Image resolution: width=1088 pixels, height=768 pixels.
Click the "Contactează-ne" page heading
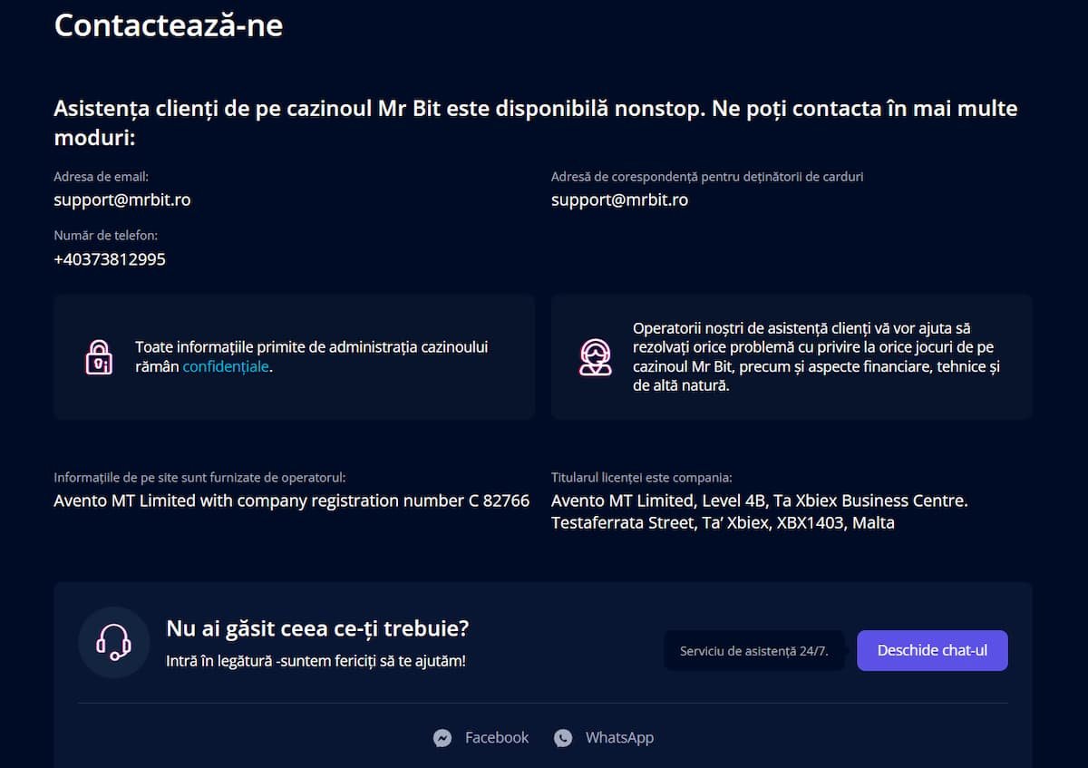(169, 25)
